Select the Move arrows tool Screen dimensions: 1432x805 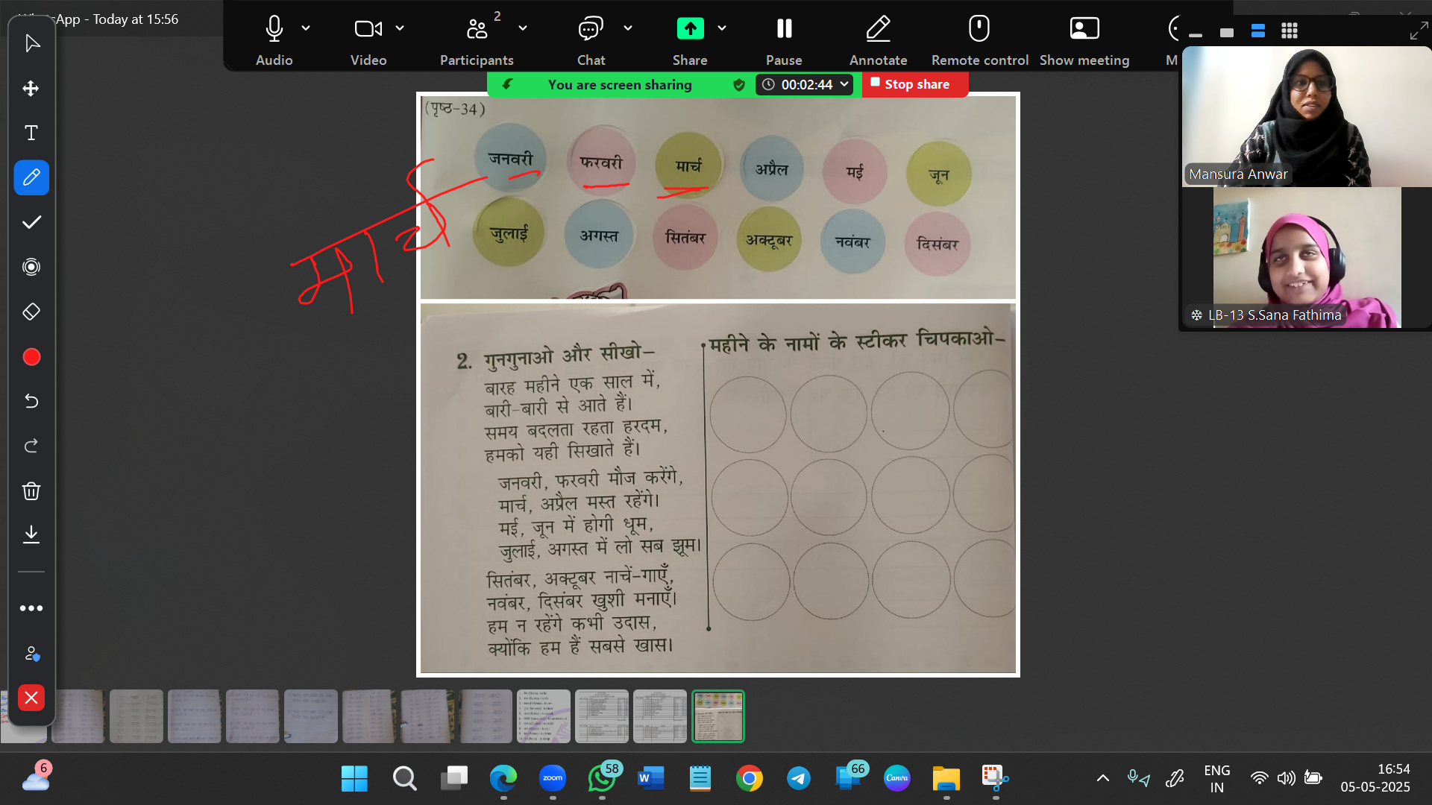pyautogui.click(x=31, y=89)
